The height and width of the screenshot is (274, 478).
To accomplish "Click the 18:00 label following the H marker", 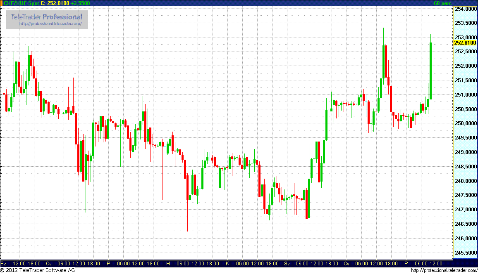I will [x=213, y=264].
